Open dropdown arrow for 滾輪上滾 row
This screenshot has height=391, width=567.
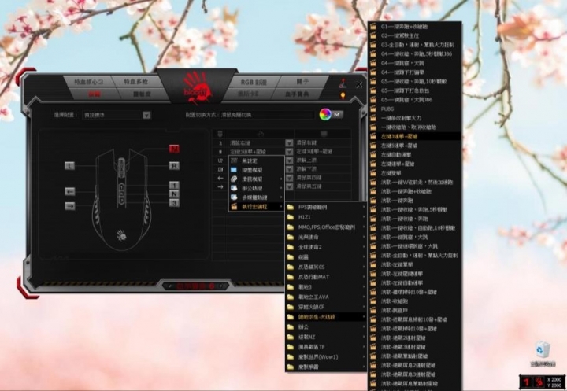click(x=289, y=160)
